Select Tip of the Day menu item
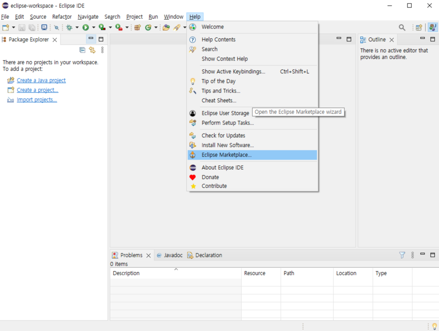The width and height of the screenshot is (439, 331). click(252, 81)
